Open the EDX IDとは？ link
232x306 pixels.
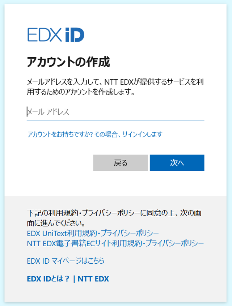point(48,279)
